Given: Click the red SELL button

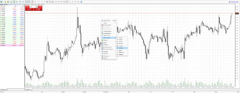Looking at the screenshot, I should click(27, 7).
